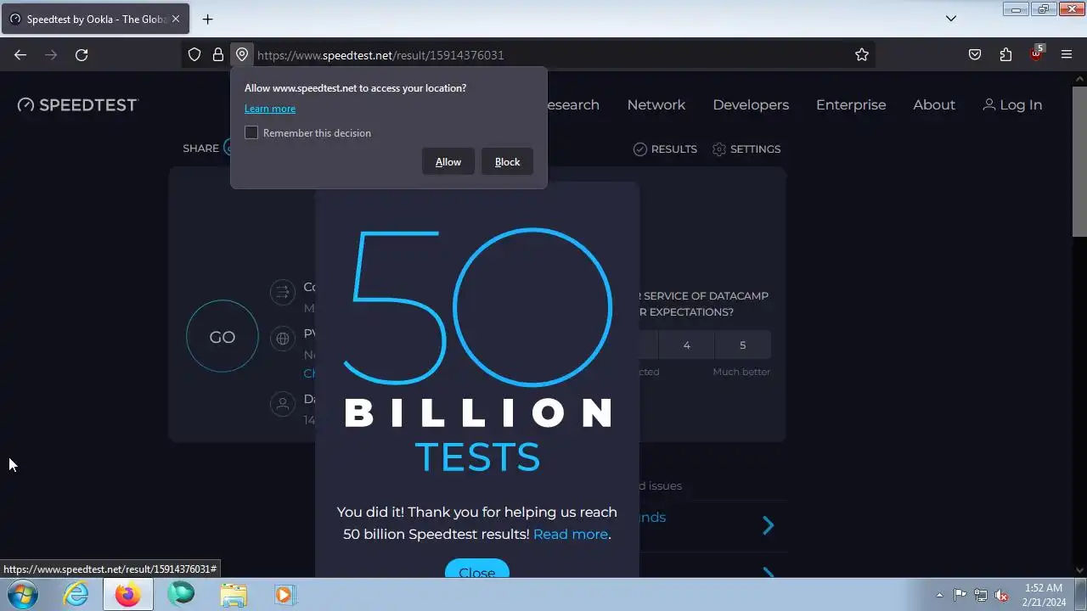Reload the page with refresh icon
The width and height of the screenshot is (1087, 611).
[x=82, y=54]
